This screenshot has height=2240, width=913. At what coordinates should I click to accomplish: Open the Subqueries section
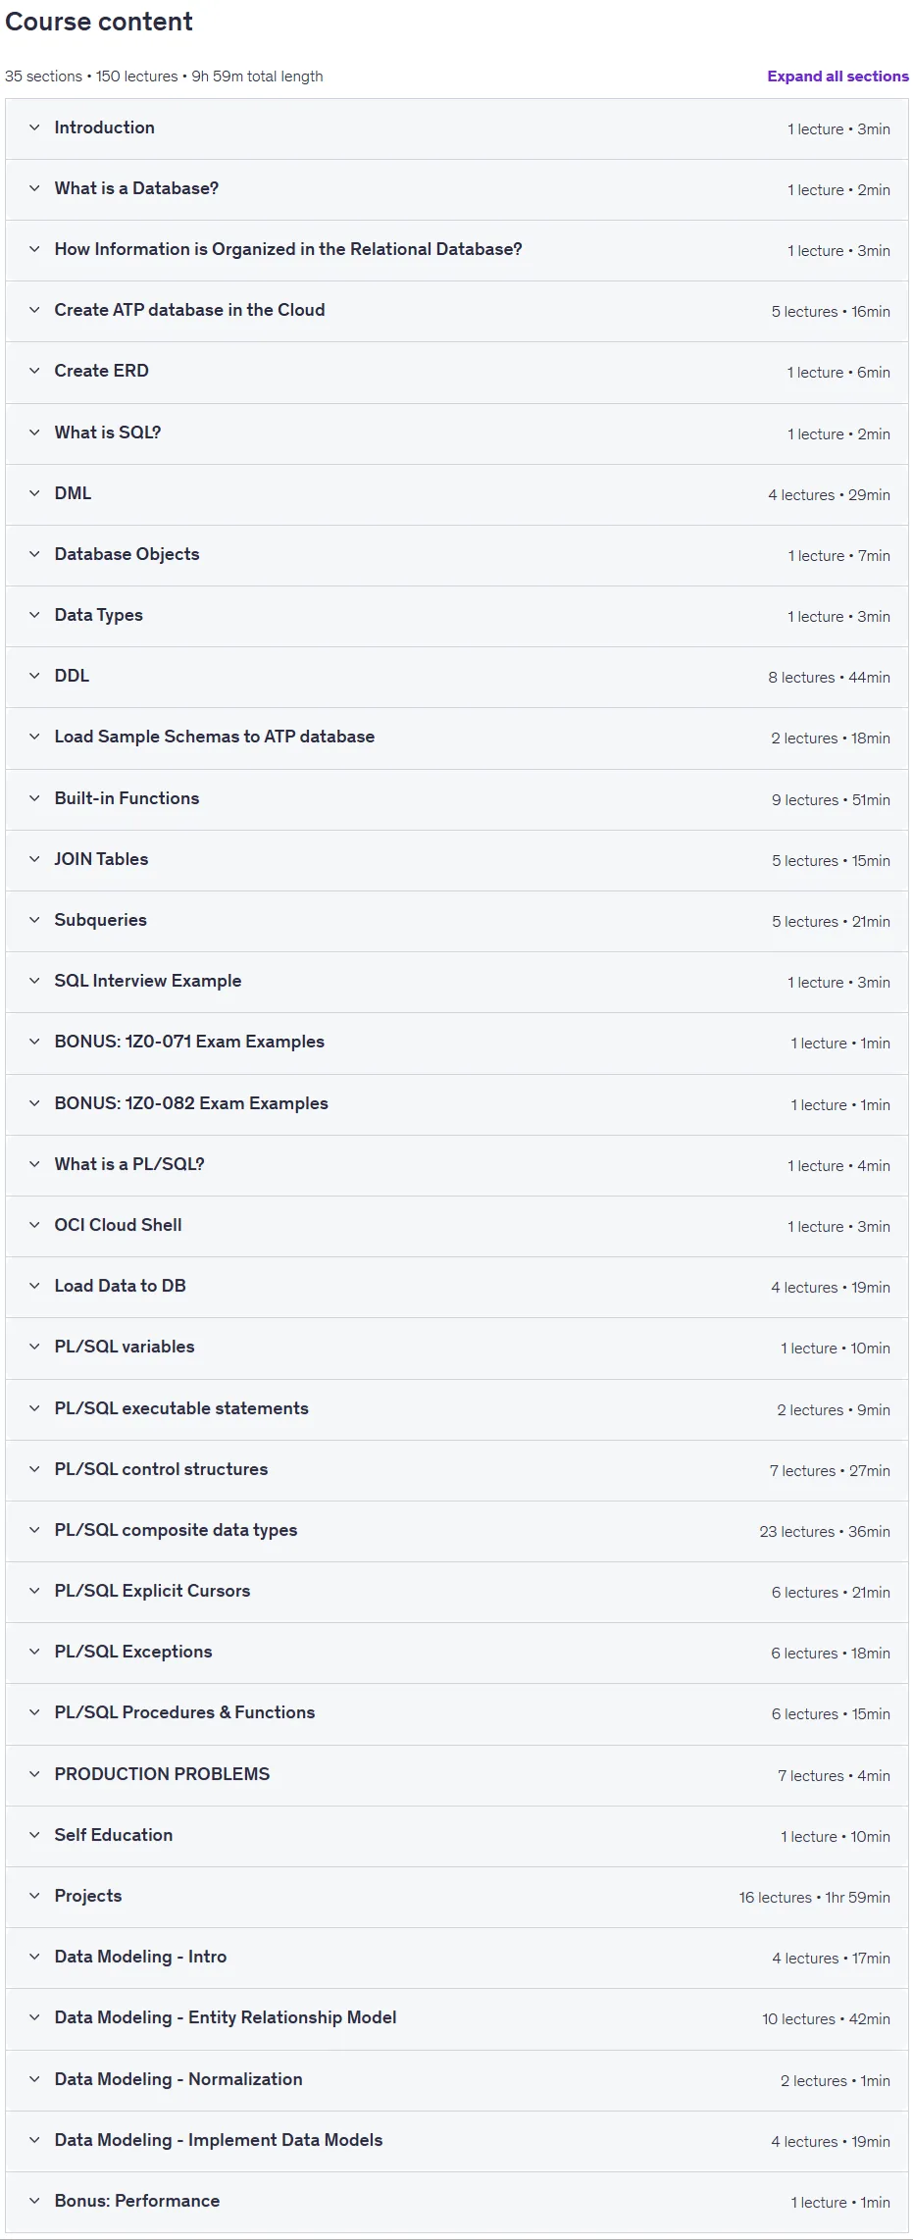pos(457,921)
